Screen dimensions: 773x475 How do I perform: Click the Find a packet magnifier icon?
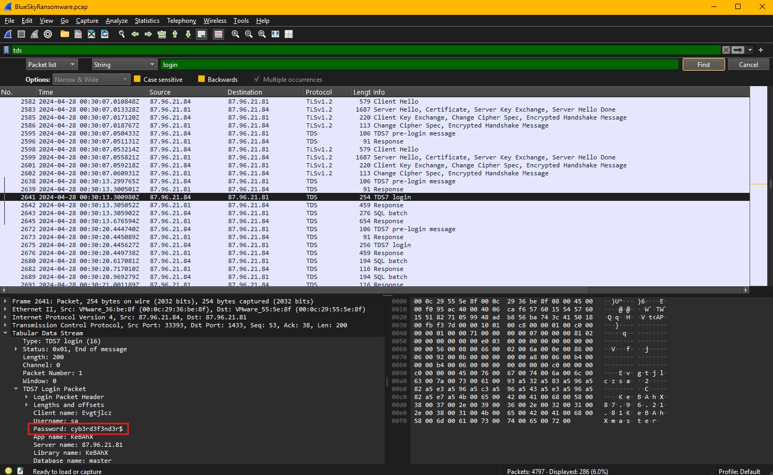coord(122,34)
